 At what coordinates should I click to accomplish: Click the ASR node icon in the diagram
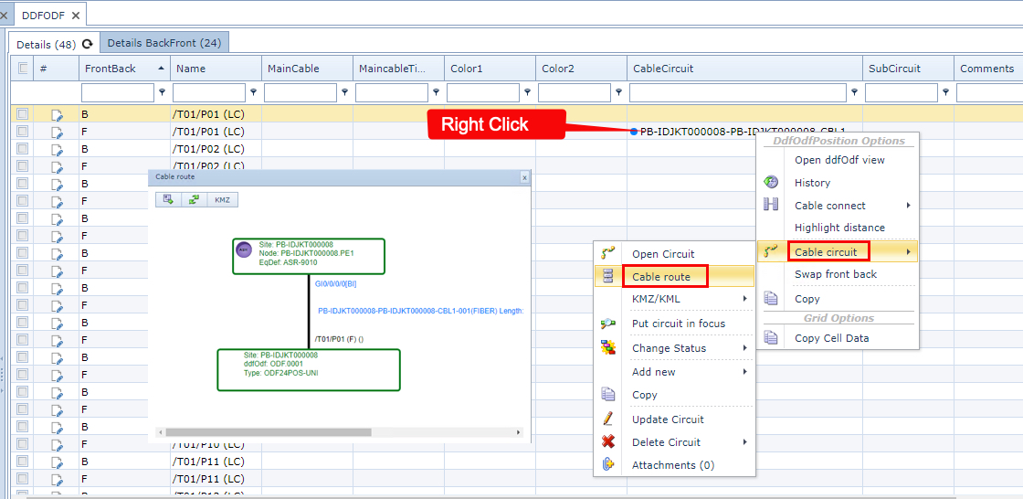[244, 249]
